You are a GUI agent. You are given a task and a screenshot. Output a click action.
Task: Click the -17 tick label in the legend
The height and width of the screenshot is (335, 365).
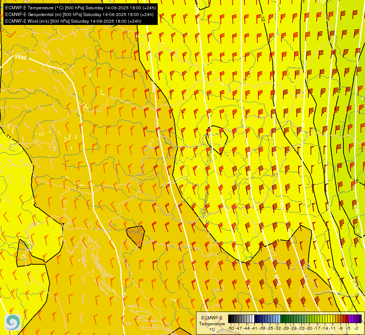tap(317, 328)
